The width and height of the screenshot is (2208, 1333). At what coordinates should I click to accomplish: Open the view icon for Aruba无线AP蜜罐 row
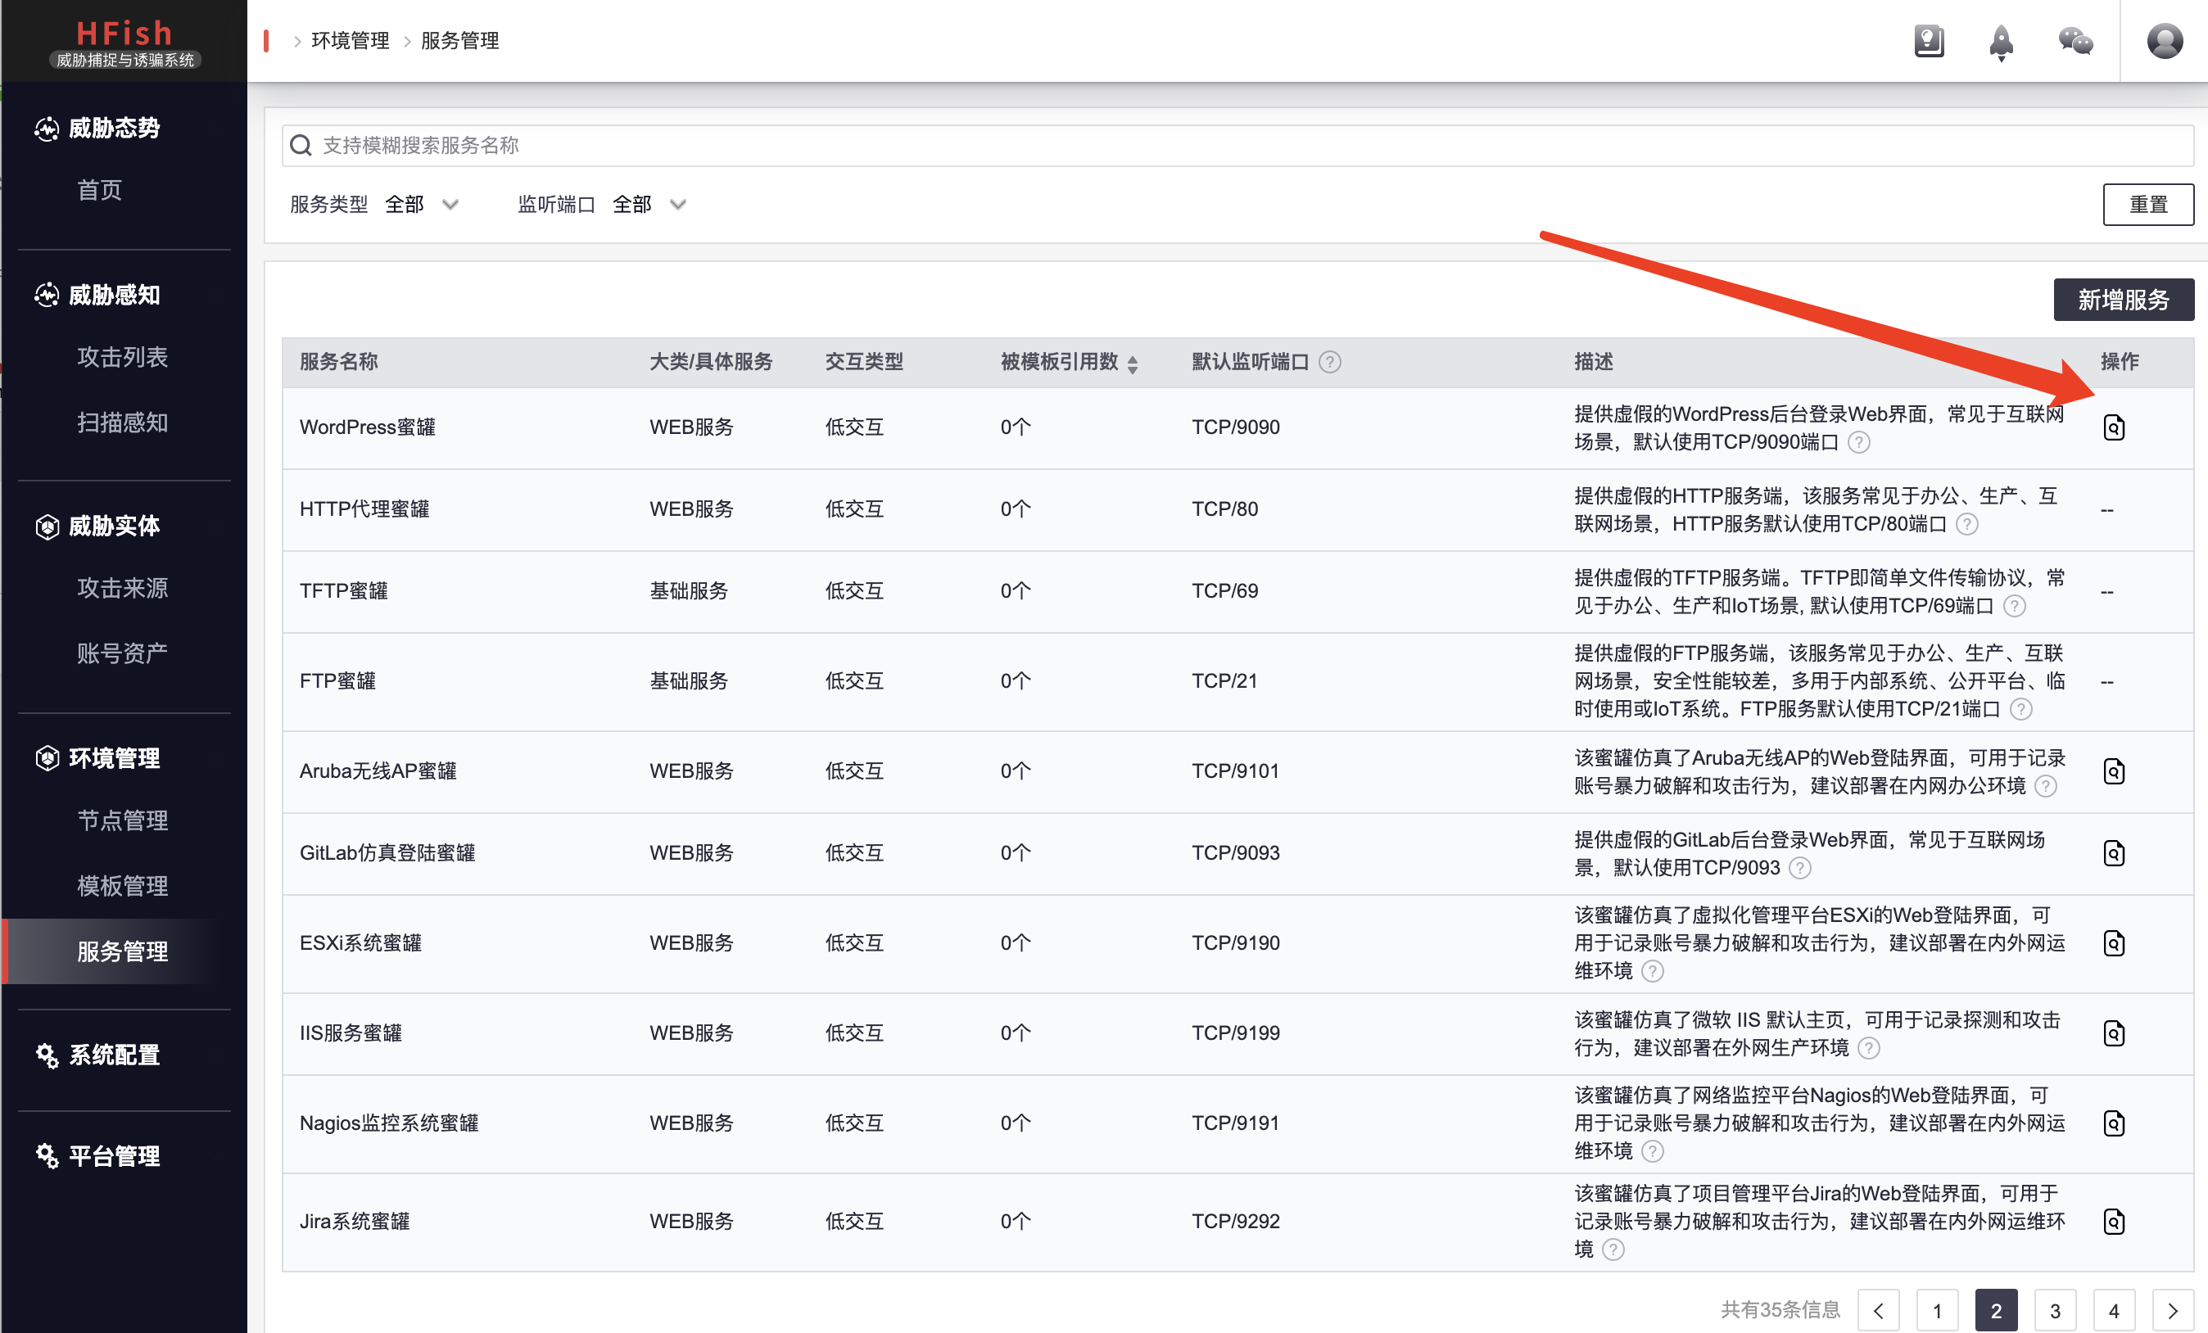coord(2113,770)
